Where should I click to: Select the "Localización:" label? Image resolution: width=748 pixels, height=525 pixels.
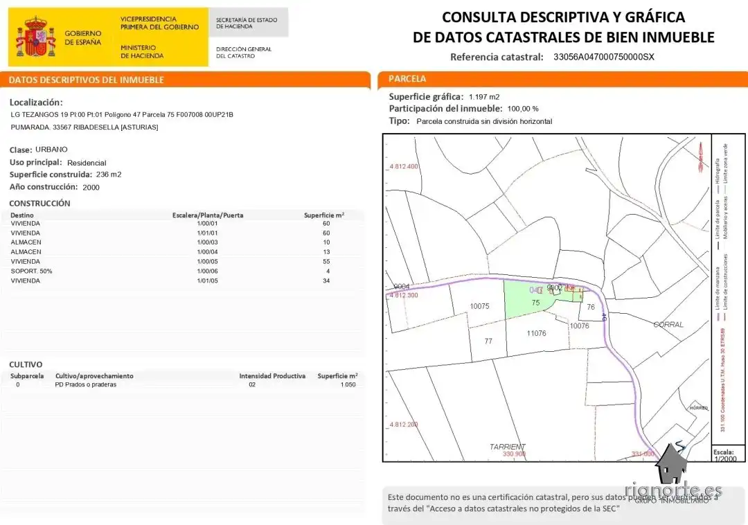tap(36, 102)
